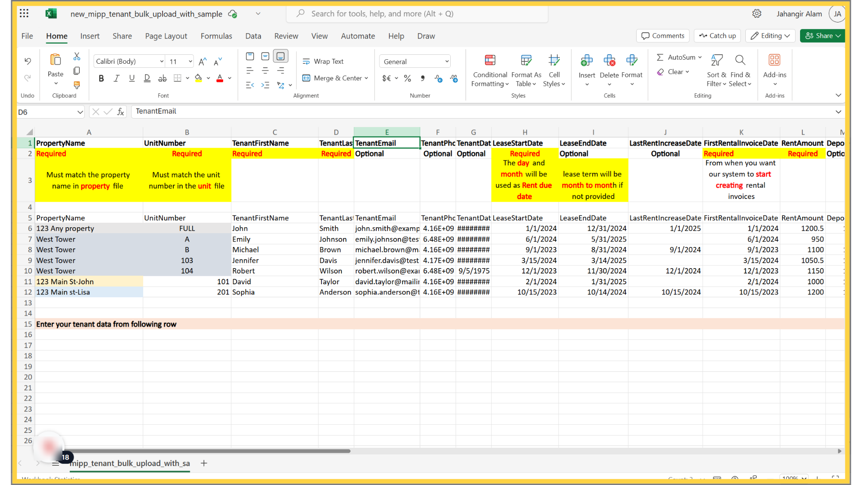This screenshot has width=862, height=485.
Task: Click the Comments button
Action: pyautogui.click(x=663, y=36)
